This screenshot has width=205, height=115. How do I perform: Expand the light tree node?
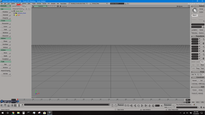(14, 15)
